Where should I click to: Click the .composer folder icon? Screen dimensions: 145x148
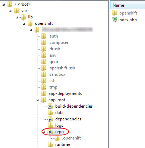pos(43,42)
